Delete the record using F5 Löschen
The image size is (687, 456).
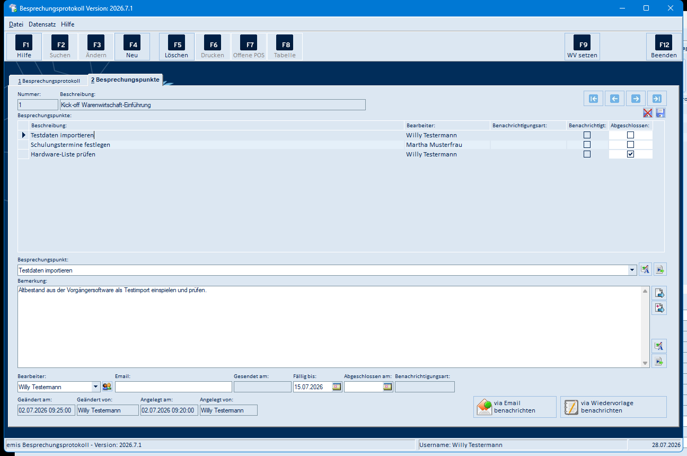[177, 47]
